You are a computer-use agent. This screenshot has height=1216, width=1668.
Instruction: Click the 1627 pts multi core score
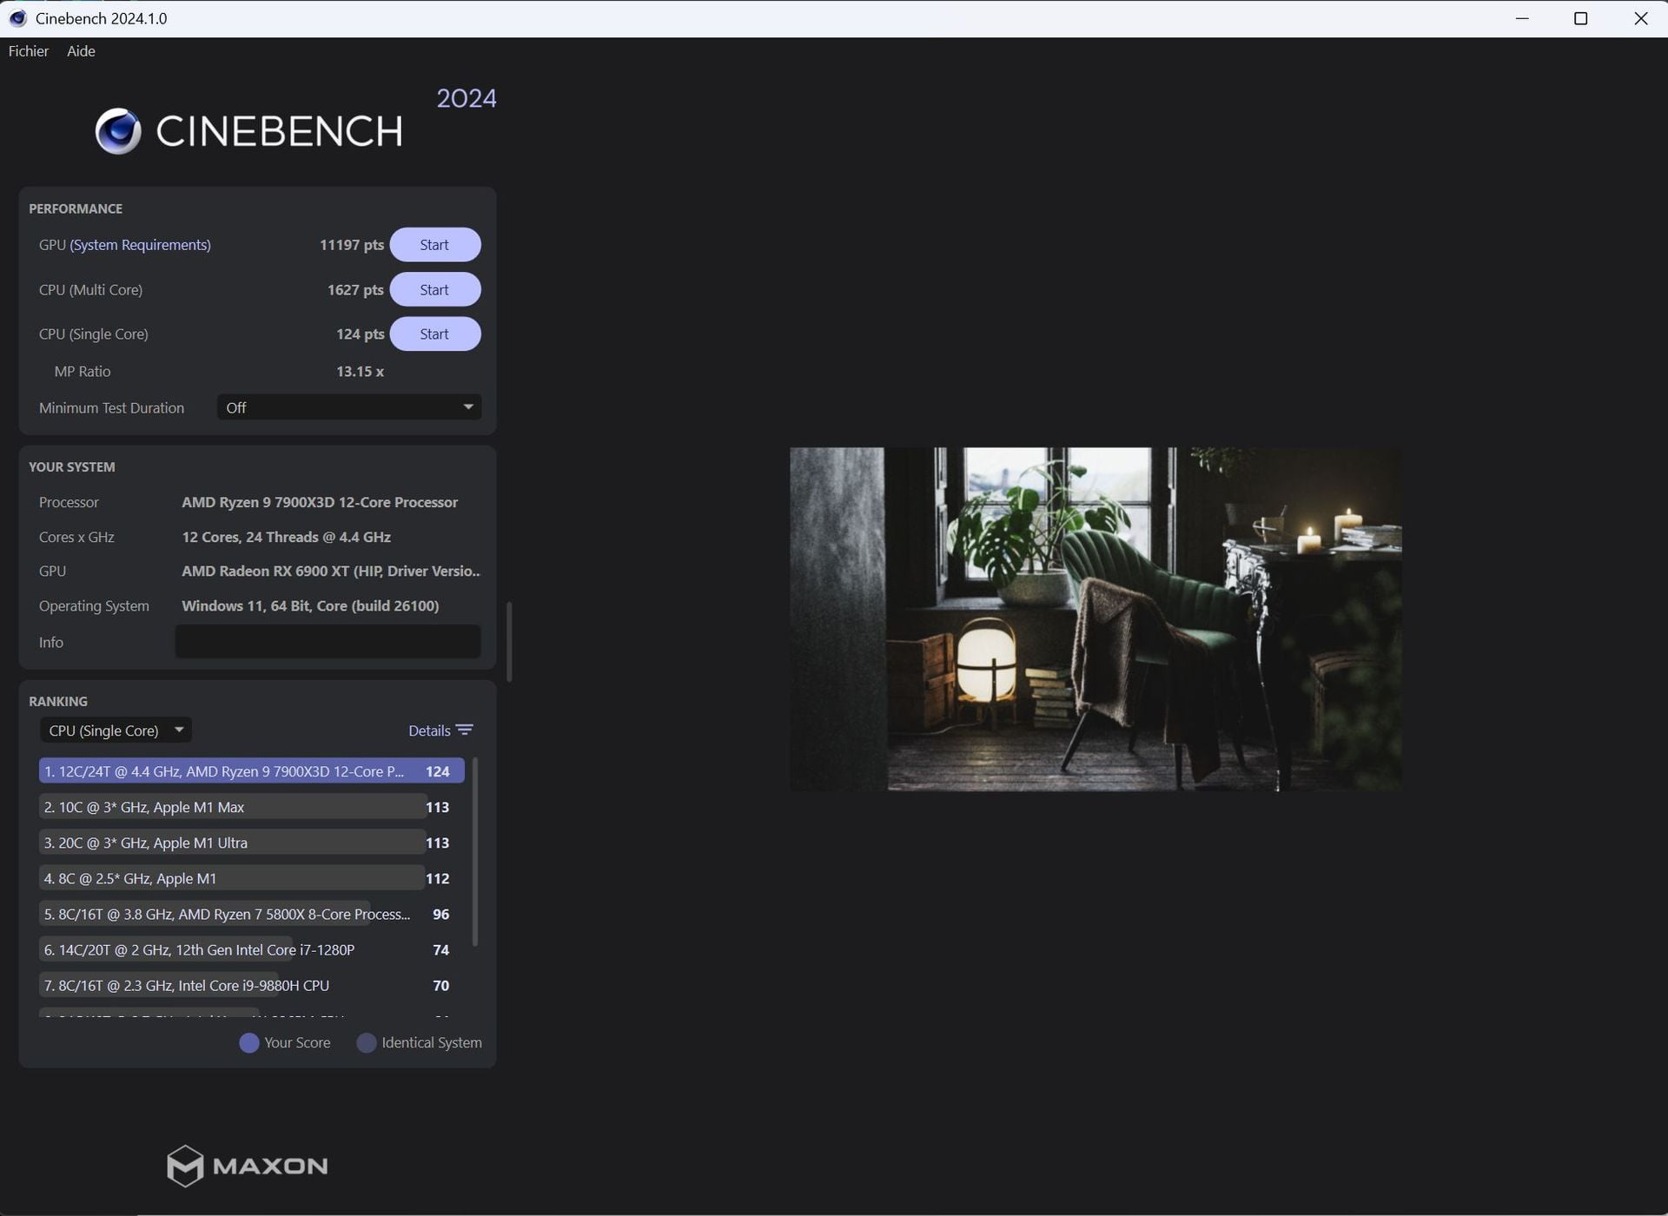355,290
